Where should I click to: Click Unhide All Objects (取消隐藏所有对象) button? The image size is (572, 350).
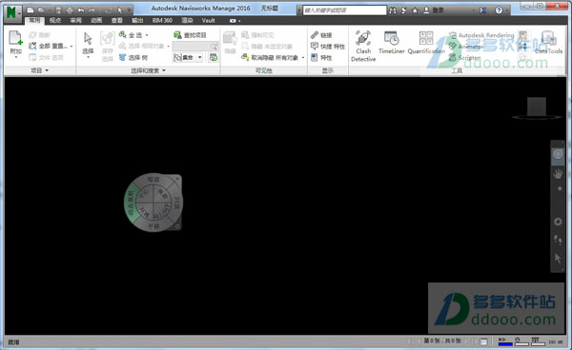[273, 57]
